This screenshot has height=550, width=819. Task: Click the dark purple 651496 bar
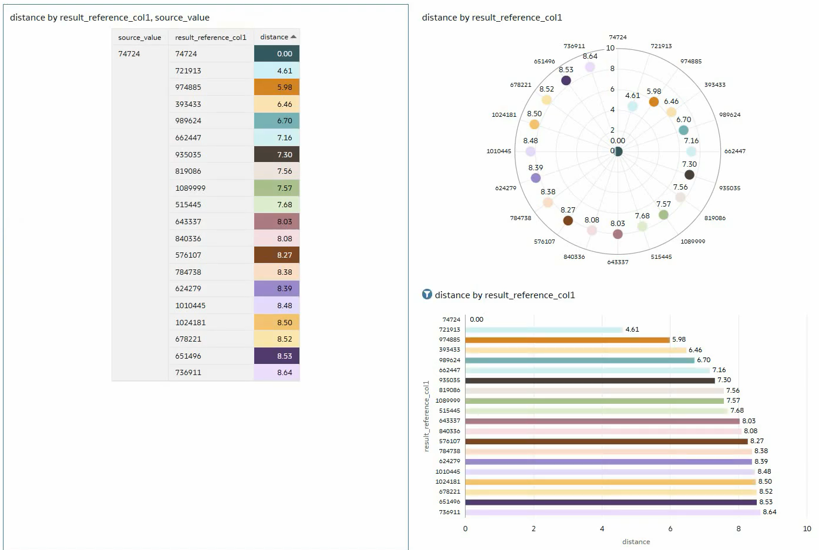(x=611, y=502)
